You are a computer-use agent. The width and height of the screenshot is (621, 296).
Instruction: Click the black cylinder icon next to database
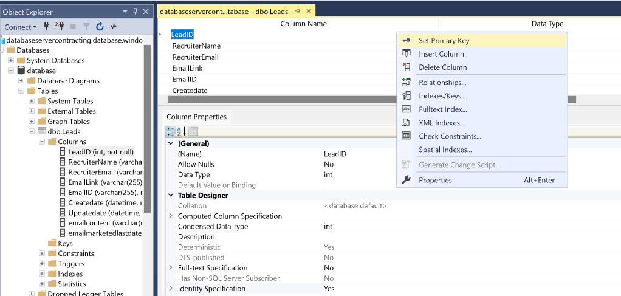(21, 71)
